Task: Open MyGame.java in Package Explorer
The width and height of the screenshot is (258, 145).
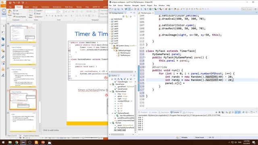Action: coord(125,53)
